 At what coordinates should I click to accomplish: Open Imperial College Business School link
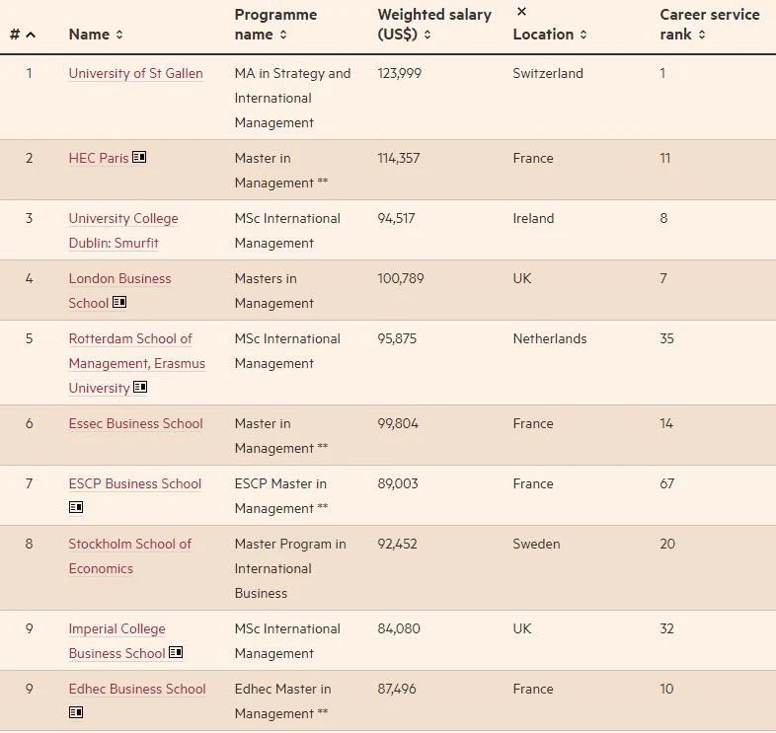(x=117, y=641)
